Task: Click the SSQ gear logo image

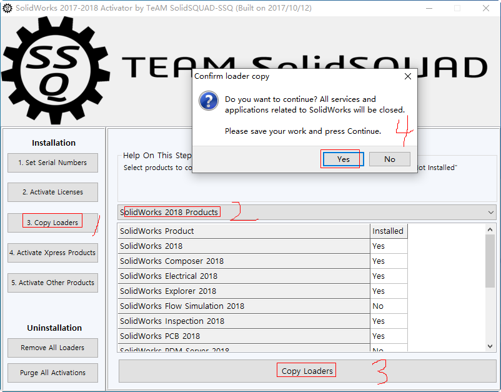Action: pyautogui.click(x=56, y=71)
